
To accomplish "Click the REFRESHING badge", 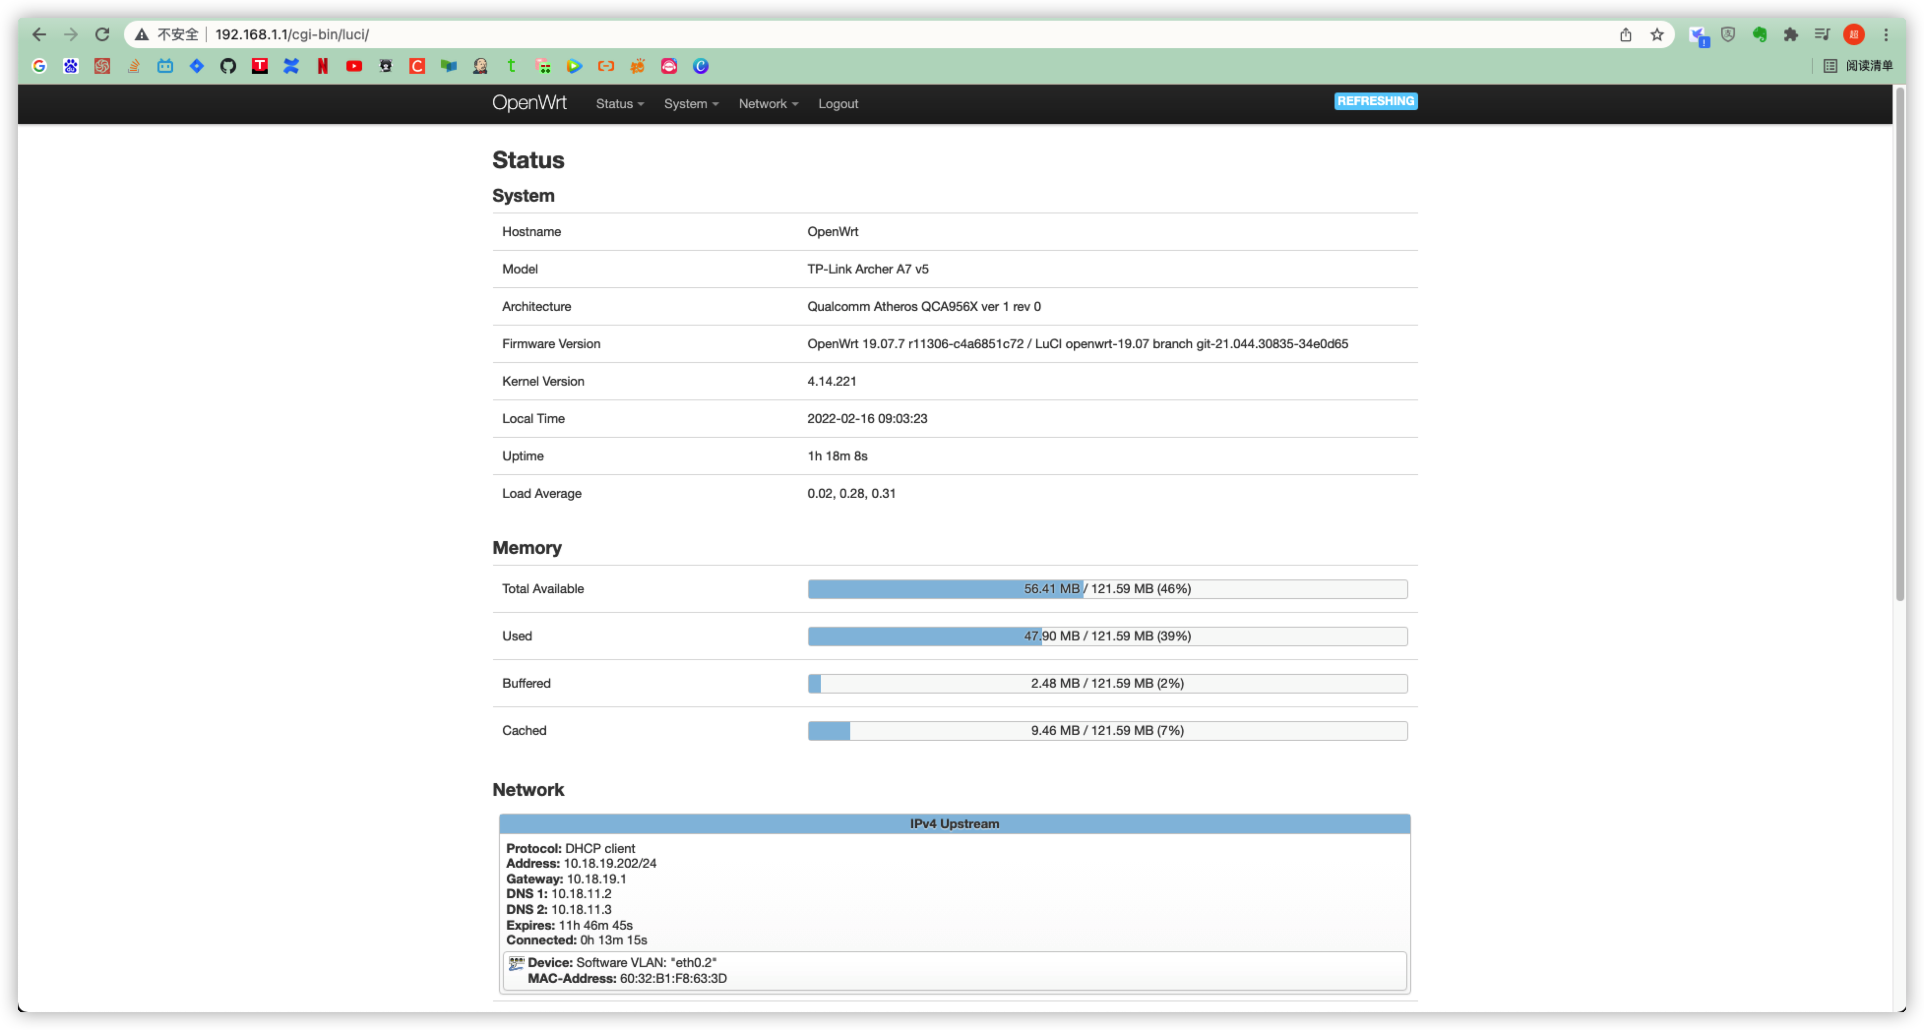I will (1376, 101).
